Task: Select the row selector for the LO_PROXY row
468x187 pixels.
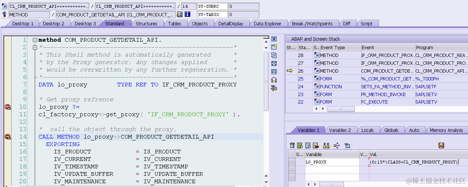Action: (291, 162)
